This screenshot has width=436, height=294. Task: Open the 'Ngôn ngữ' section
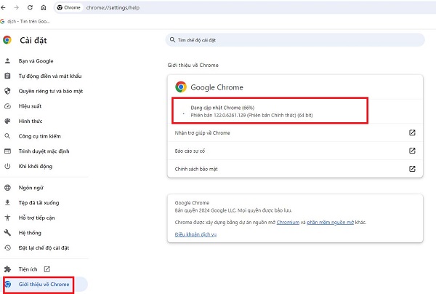(x=31, y=188)
